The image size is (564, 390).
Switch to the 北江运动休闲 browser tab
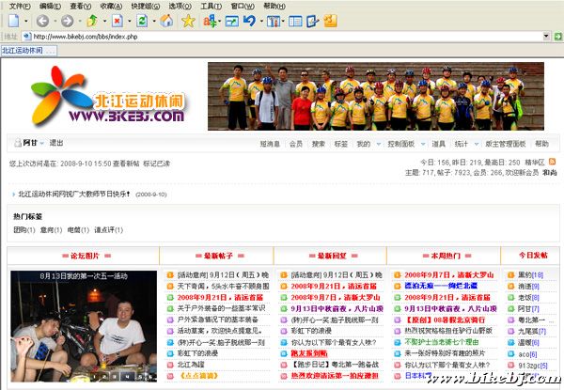point(23,51)
